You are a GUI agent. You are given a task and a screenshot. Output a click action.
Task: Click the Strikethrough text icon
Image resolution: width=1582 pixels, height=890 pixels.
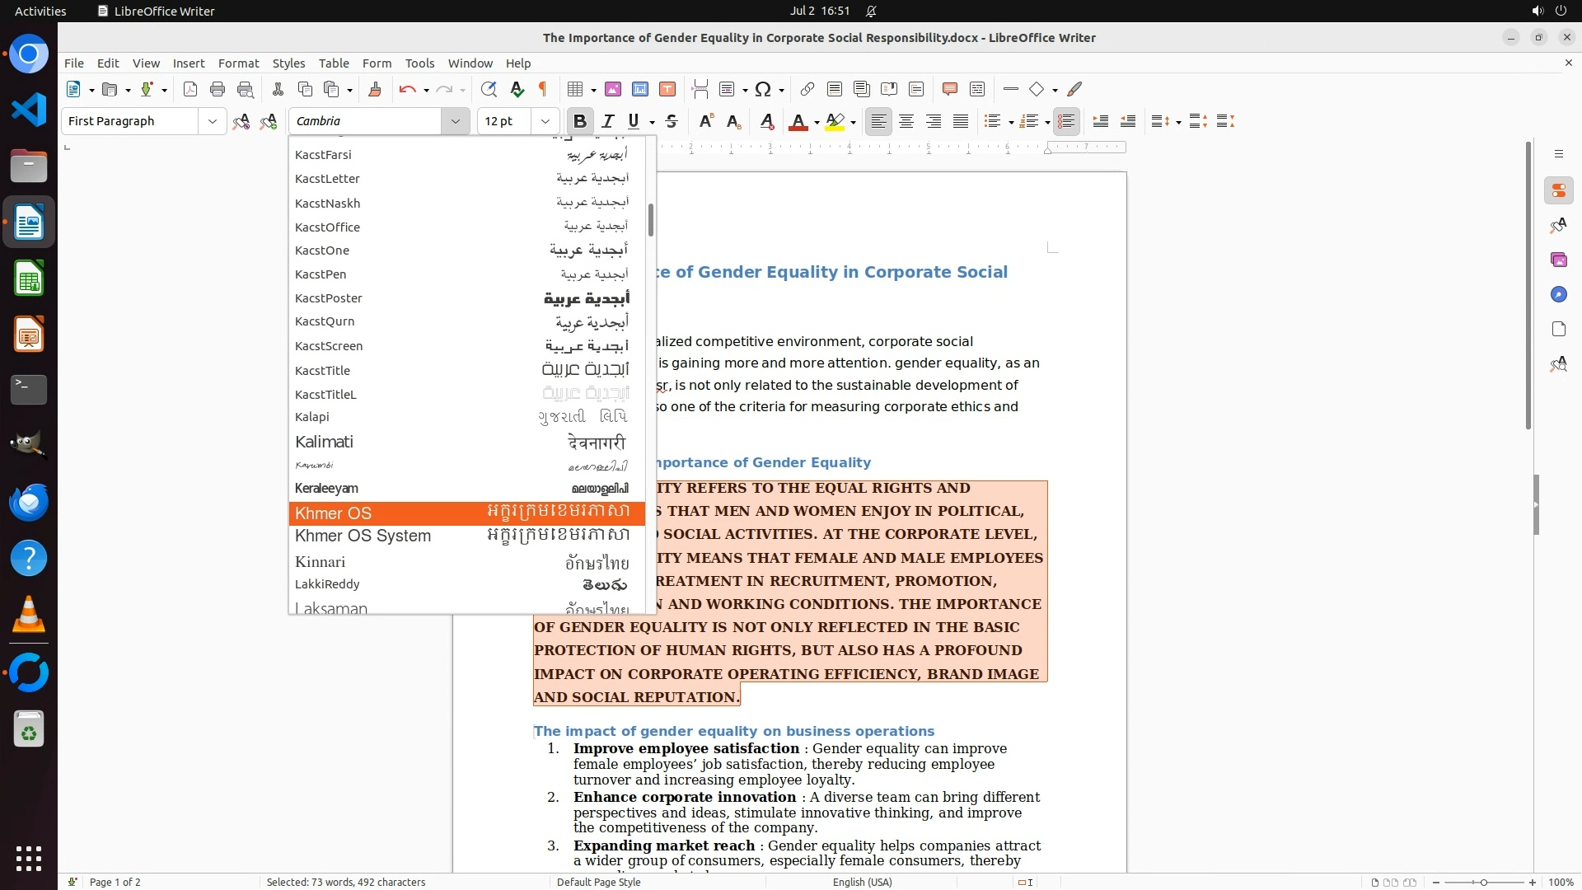(x=672, y=121)
